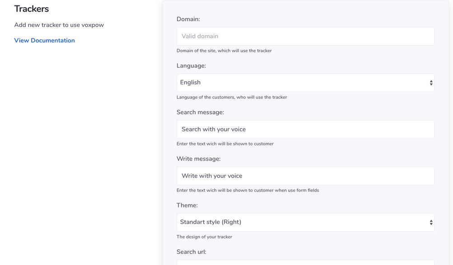Click the Domain: field label

click(x=188, y=19)
